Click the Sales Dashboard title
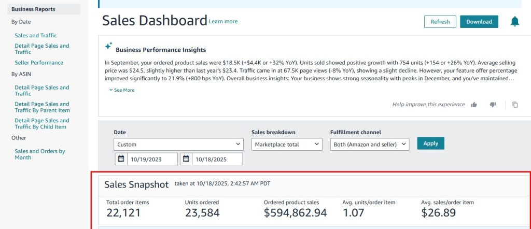Viewport: 531px width, 229px height. pos(155,20)
